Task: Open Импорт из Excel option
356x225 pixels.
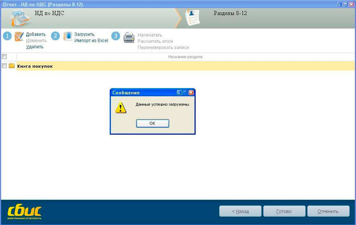Action: coord(91,41)
